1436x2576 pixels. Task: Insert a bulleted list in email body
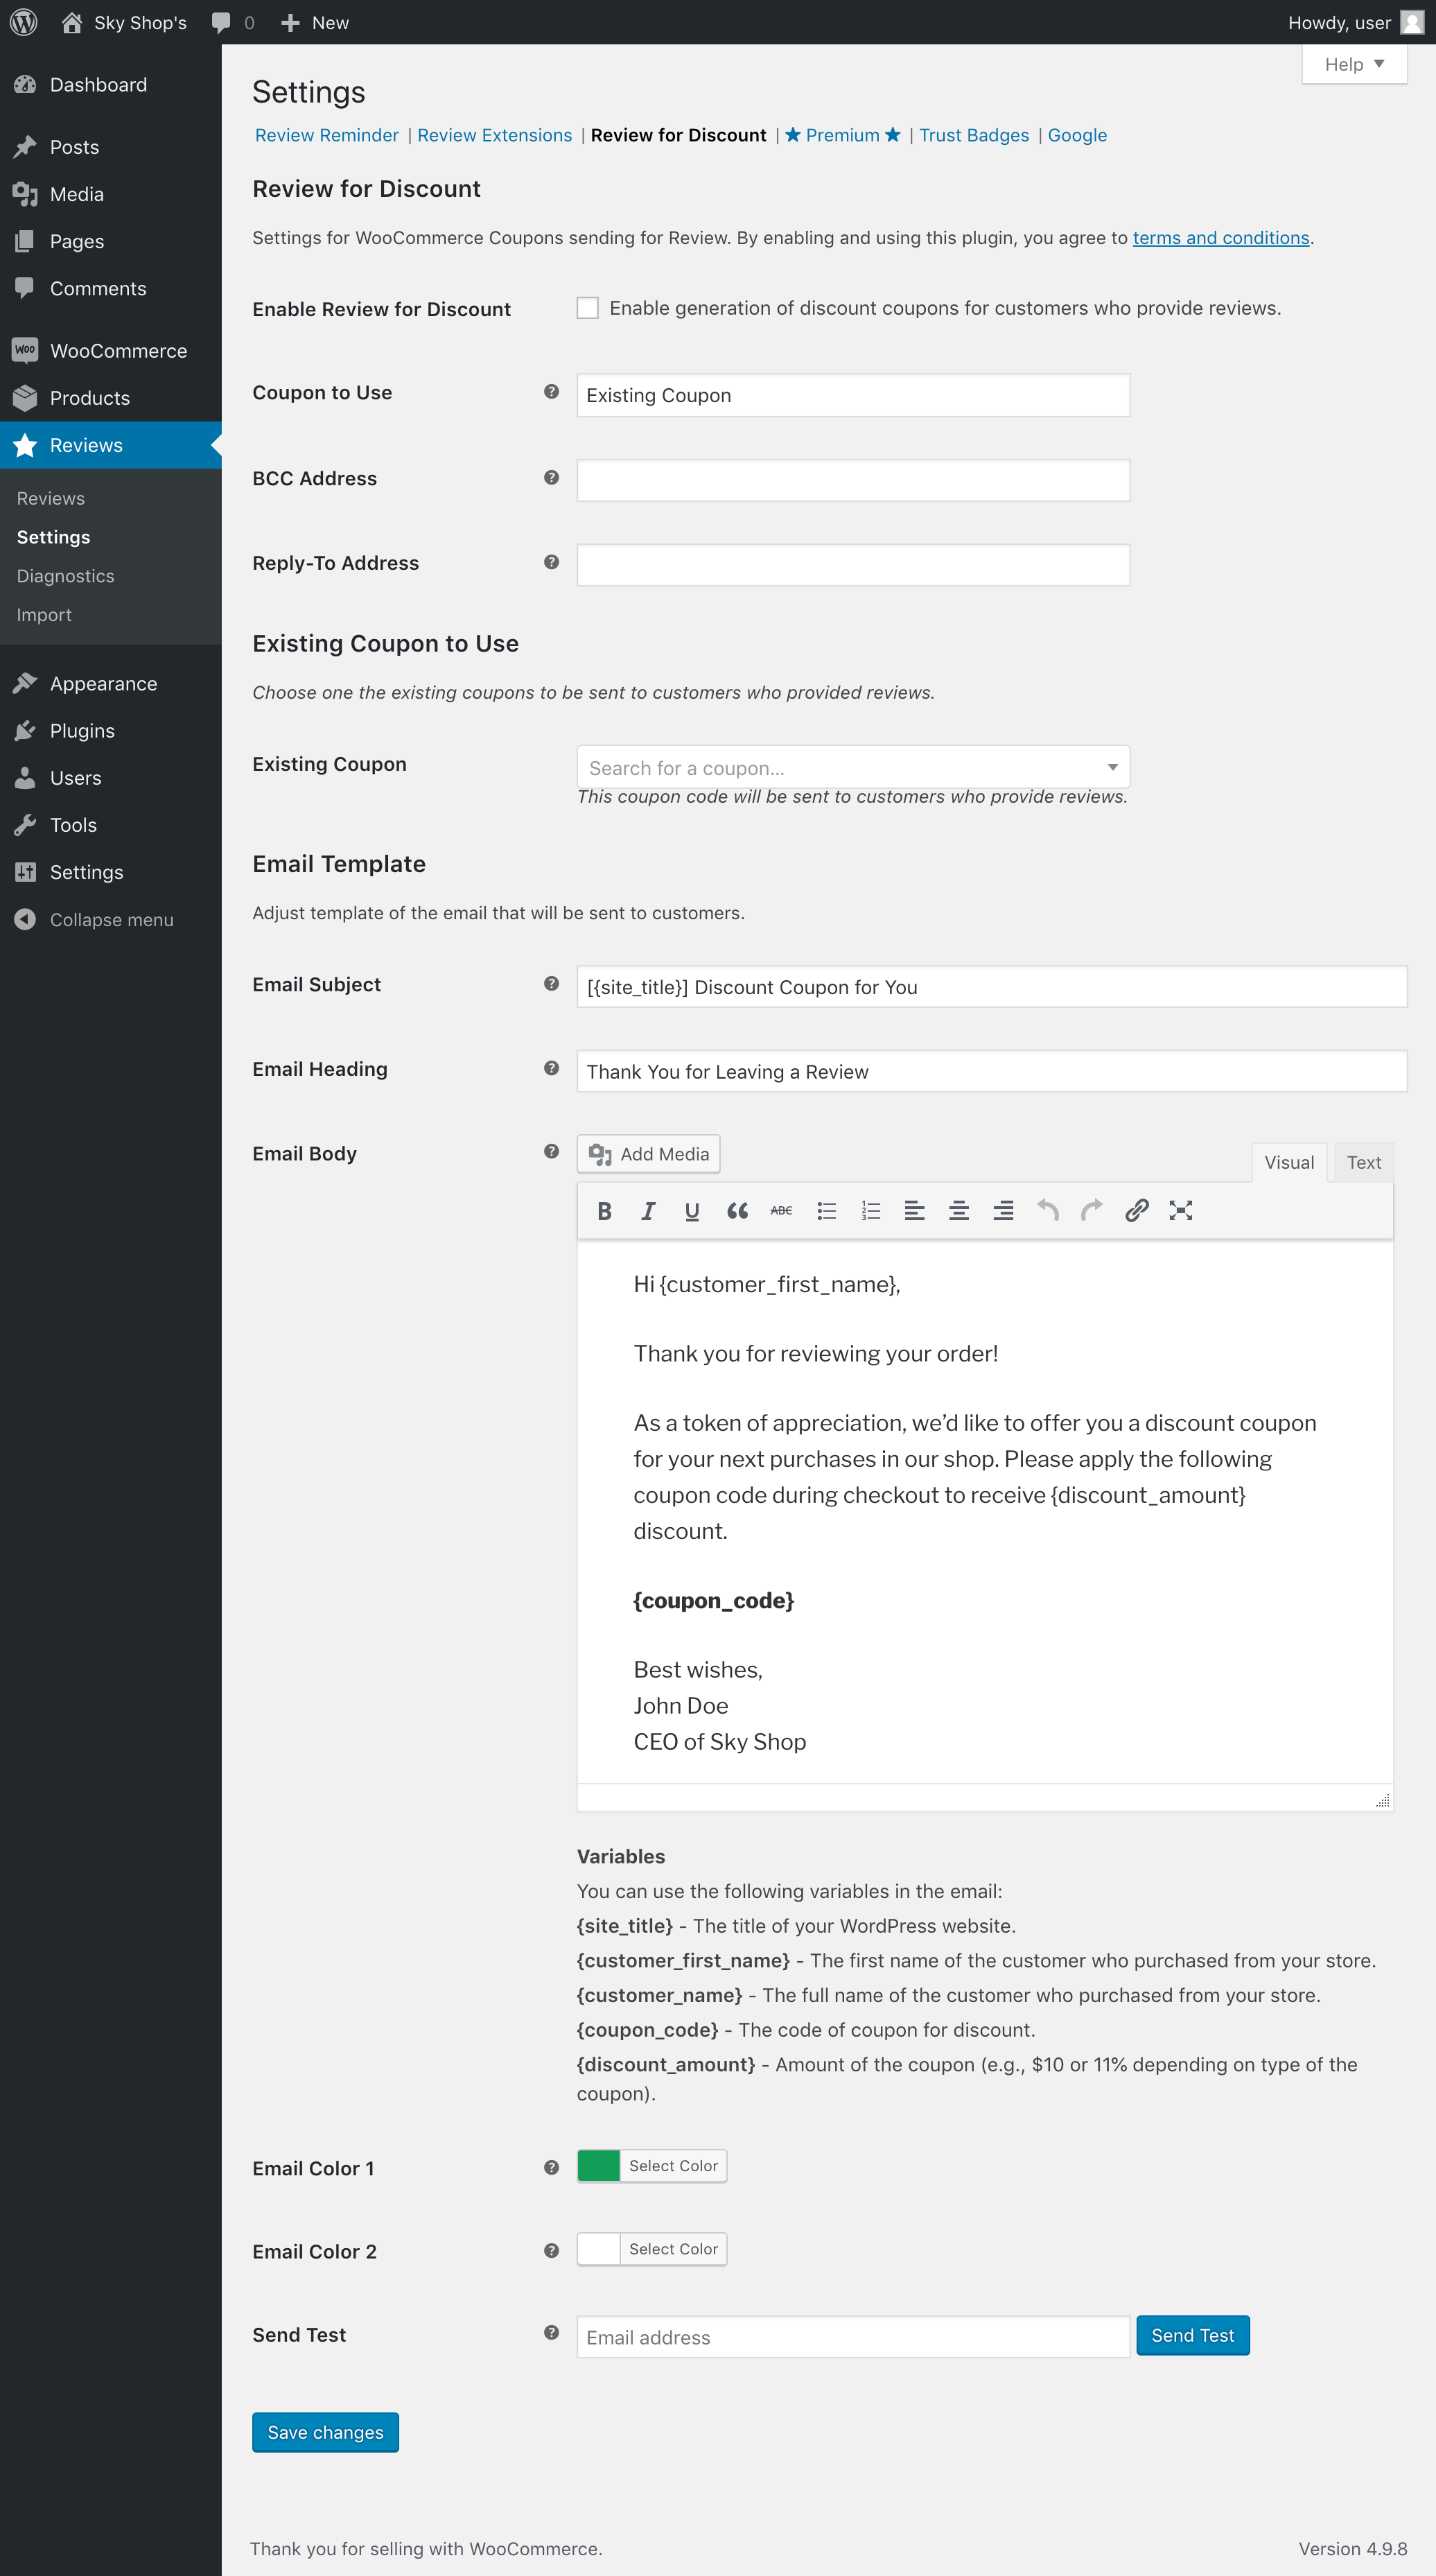pos(826,1211)
